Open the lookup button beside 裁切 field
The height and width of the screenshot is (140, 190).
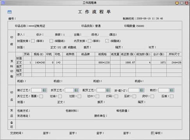[x=172, y=90]
